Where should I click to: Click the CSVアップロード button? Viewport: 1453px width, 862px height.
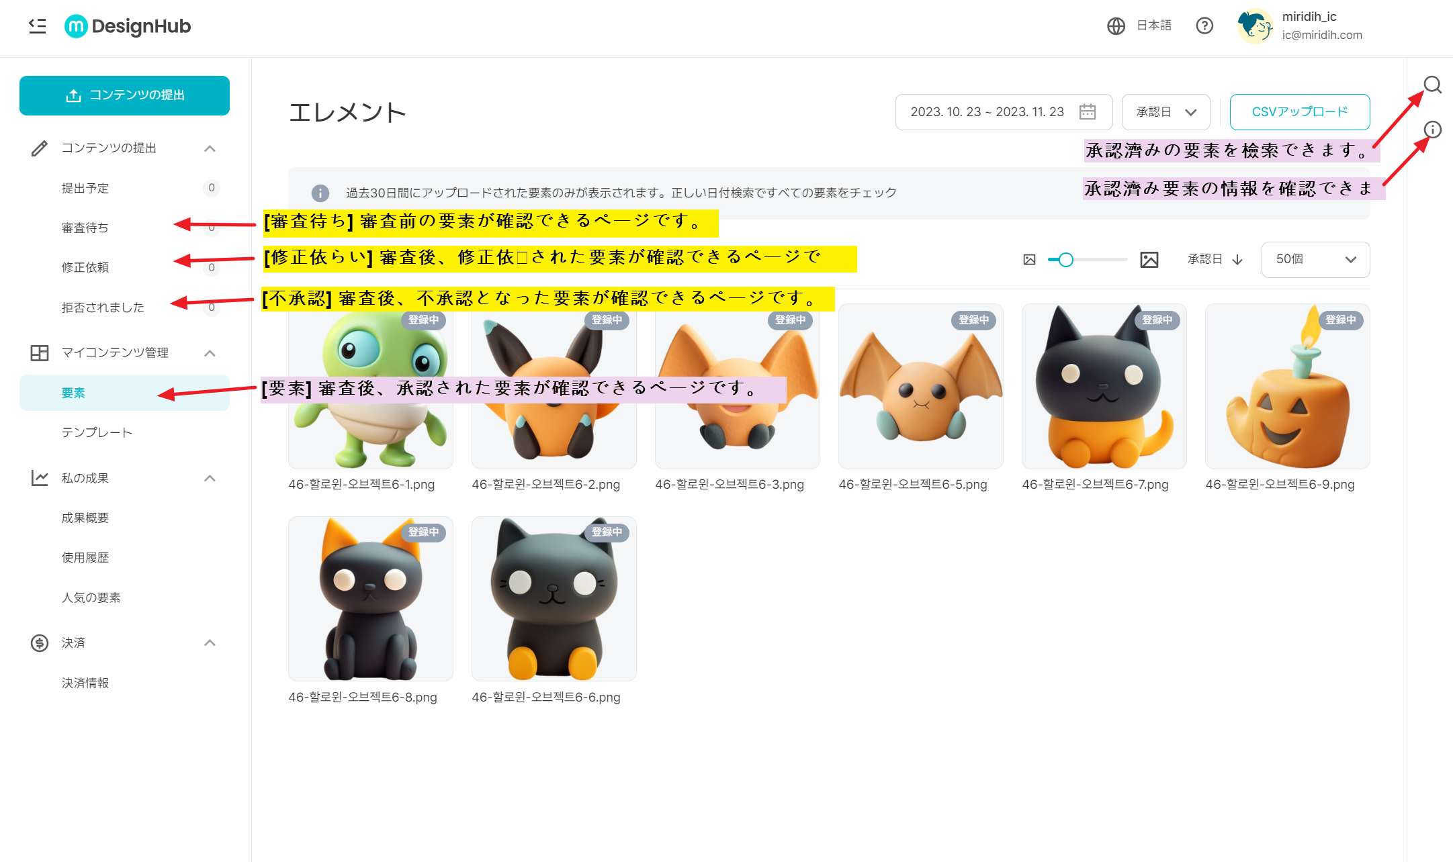pyautogui.click(x=1299, y=111)
